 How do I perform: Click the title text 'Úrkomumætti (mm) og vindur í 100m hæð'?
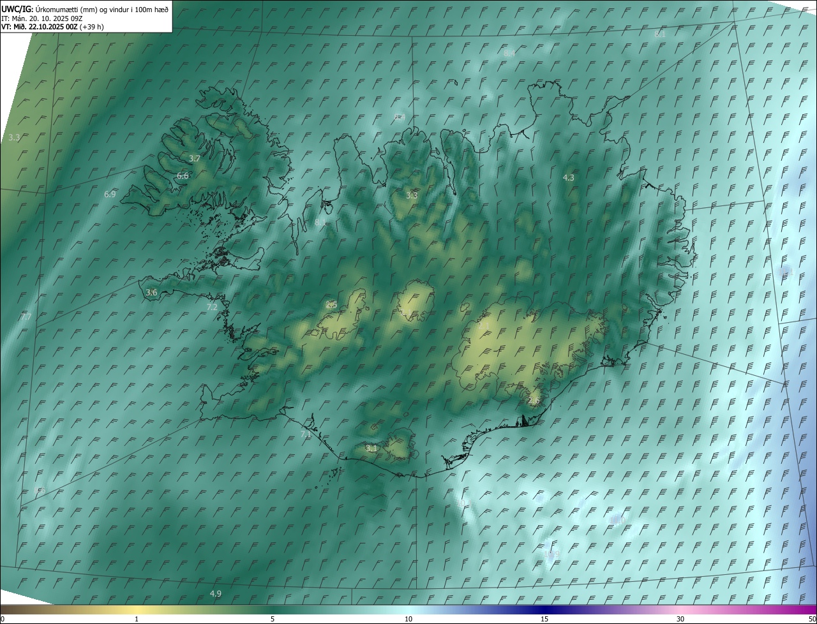click(x=102, y=9)
